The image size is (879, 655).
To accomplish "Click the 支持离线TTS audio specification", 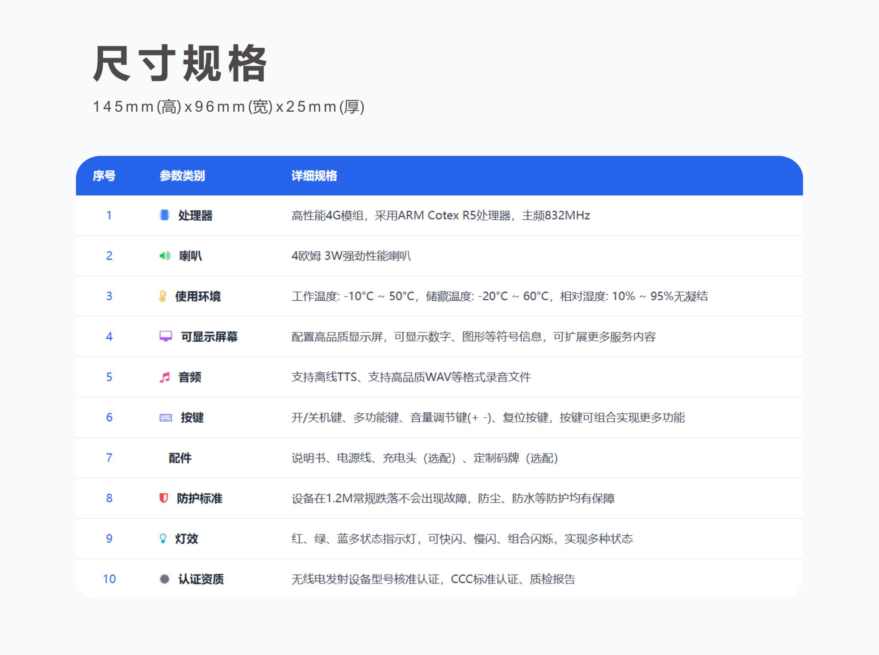I will point(411,377).
